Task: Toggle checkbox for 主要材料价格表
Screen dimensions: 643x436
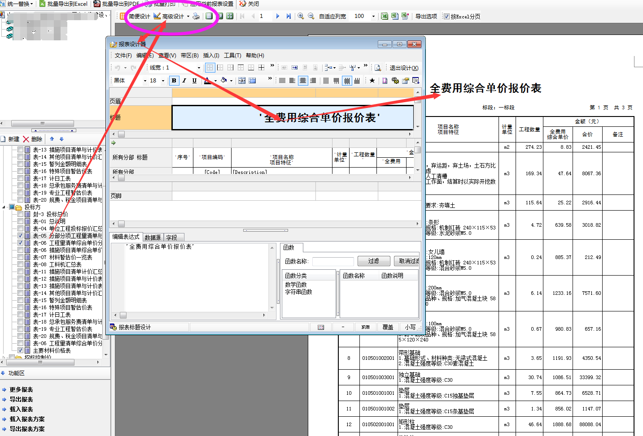Action: tap(20, 350)
